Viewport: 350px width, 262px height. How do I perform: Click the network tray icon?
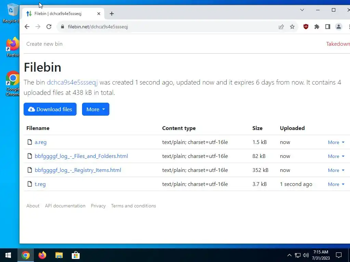pos(298,255)
